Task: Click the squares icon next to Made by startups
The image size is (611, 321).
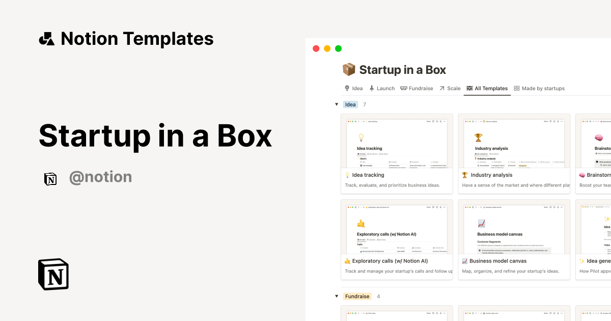Action: [x=516, y=88]
